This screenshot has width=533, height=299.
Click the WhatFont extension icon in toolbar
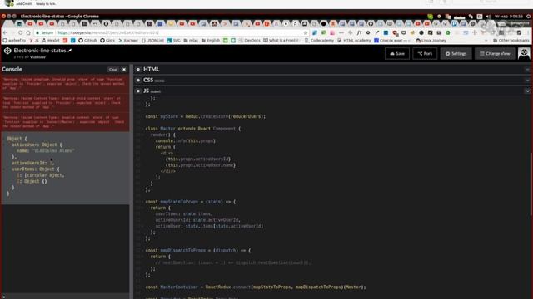click(x=359, y=33)
